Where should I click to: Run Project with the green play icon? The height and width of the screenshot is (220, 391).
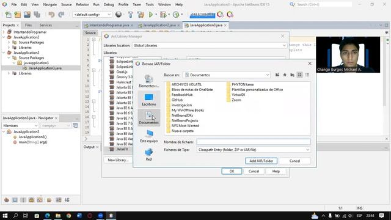[151, 15]
